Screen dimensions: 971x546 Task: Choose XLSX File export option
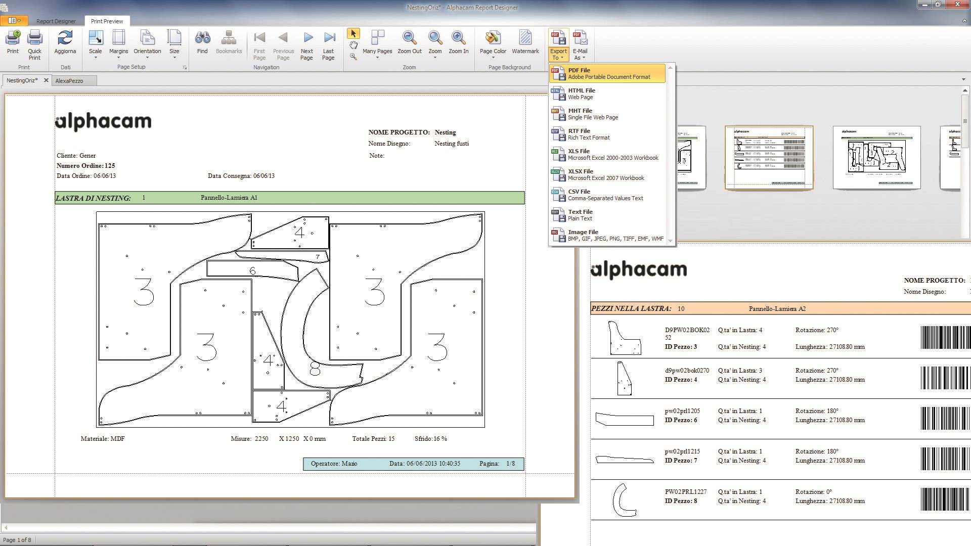point(607,174)
